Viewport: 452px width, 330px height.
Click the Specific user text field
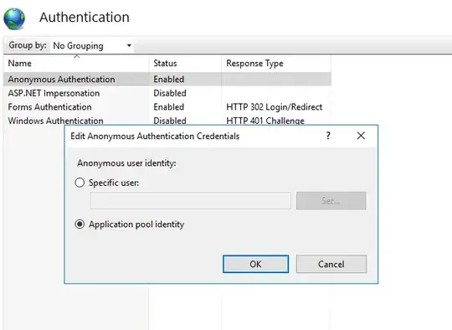[191, 201]
